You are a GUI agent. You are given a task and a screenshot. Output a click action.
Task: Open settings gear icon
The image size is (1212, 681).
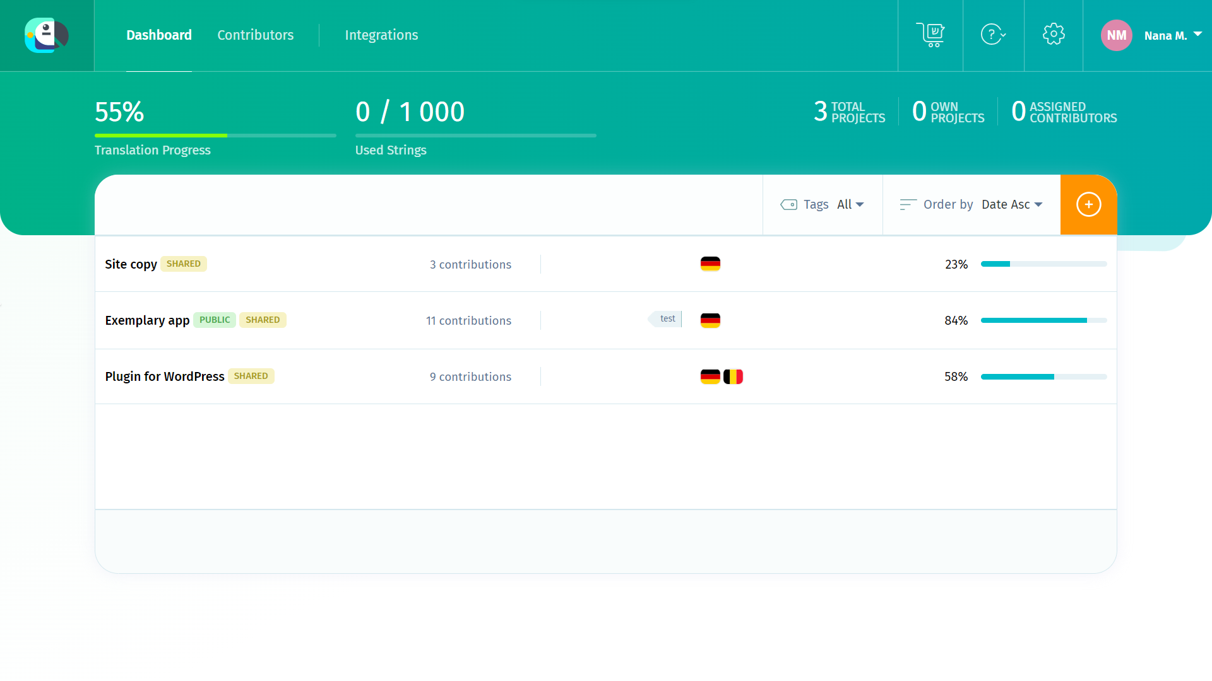[1054, 35]
